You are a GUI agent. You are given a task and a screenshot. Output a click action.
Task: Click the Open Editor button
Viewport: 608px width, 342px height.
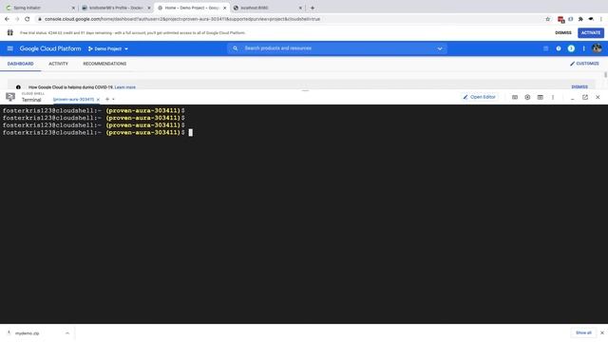(480, 97)
